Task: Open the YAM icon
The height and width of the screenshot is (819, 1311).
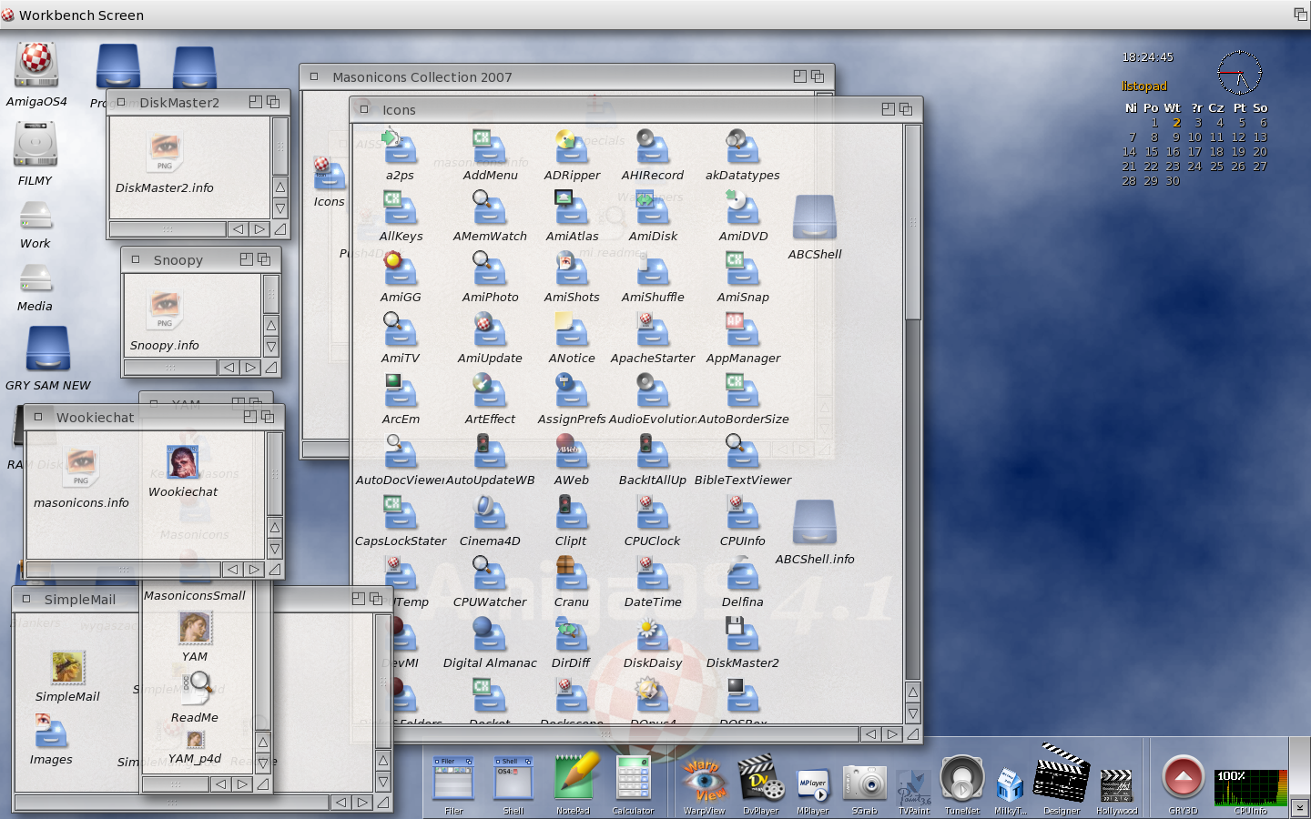Action: pos(195,629)
